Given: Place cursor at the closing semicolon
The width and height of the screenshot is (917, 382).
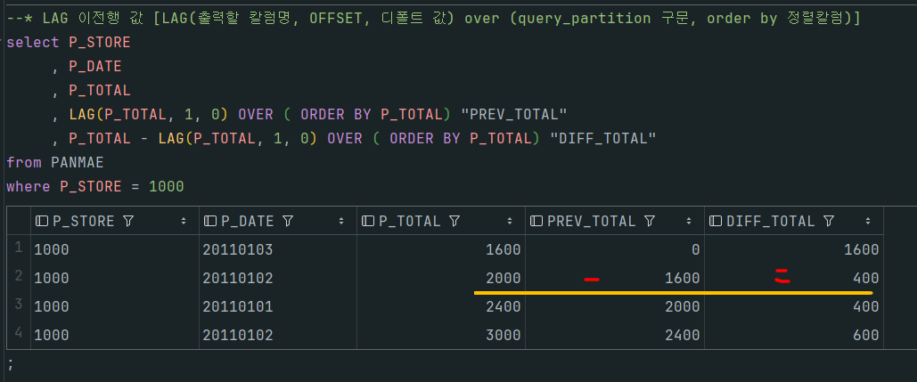Looking at the screenshot, I should [x=11, y=365].
